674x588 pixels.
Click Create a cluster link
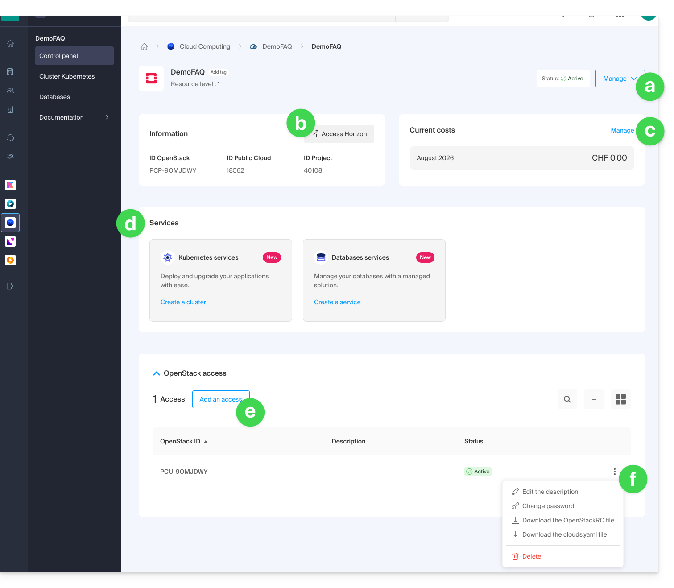point(183,302)
